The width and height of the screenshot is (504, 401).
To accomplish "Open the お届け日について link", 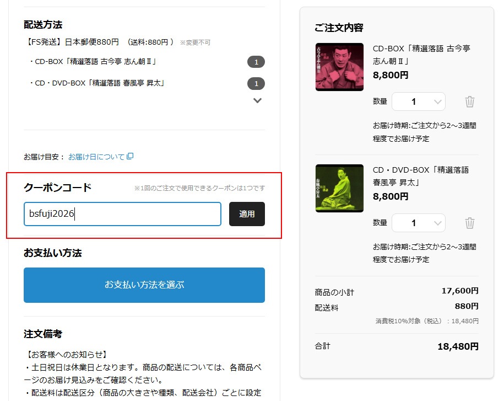I will click(x=96, y=157).
